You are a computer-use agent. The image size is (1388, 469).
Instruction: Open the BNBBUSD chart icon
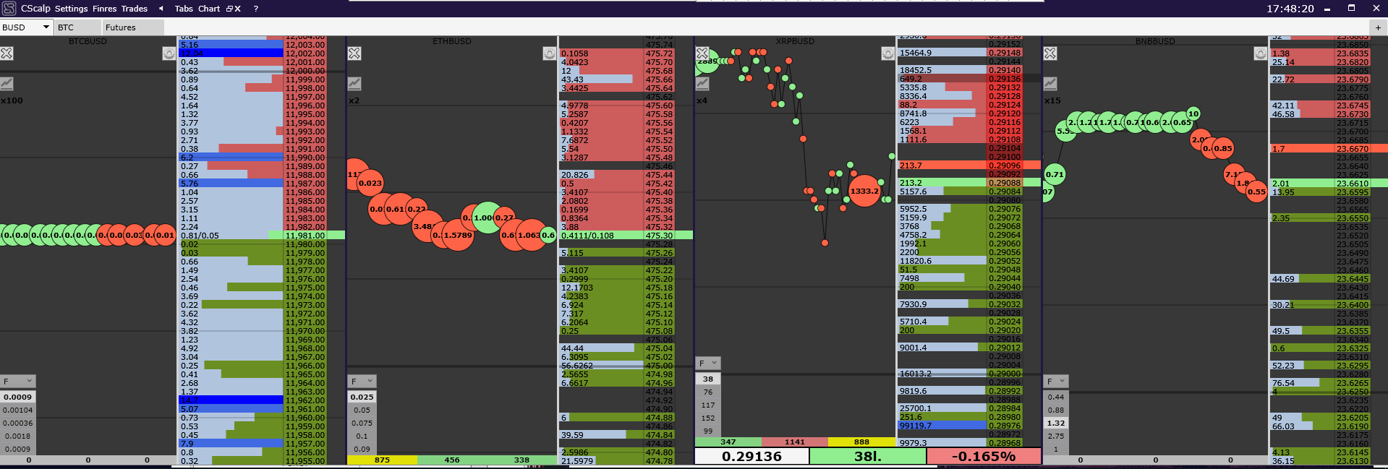(1050, 84)
